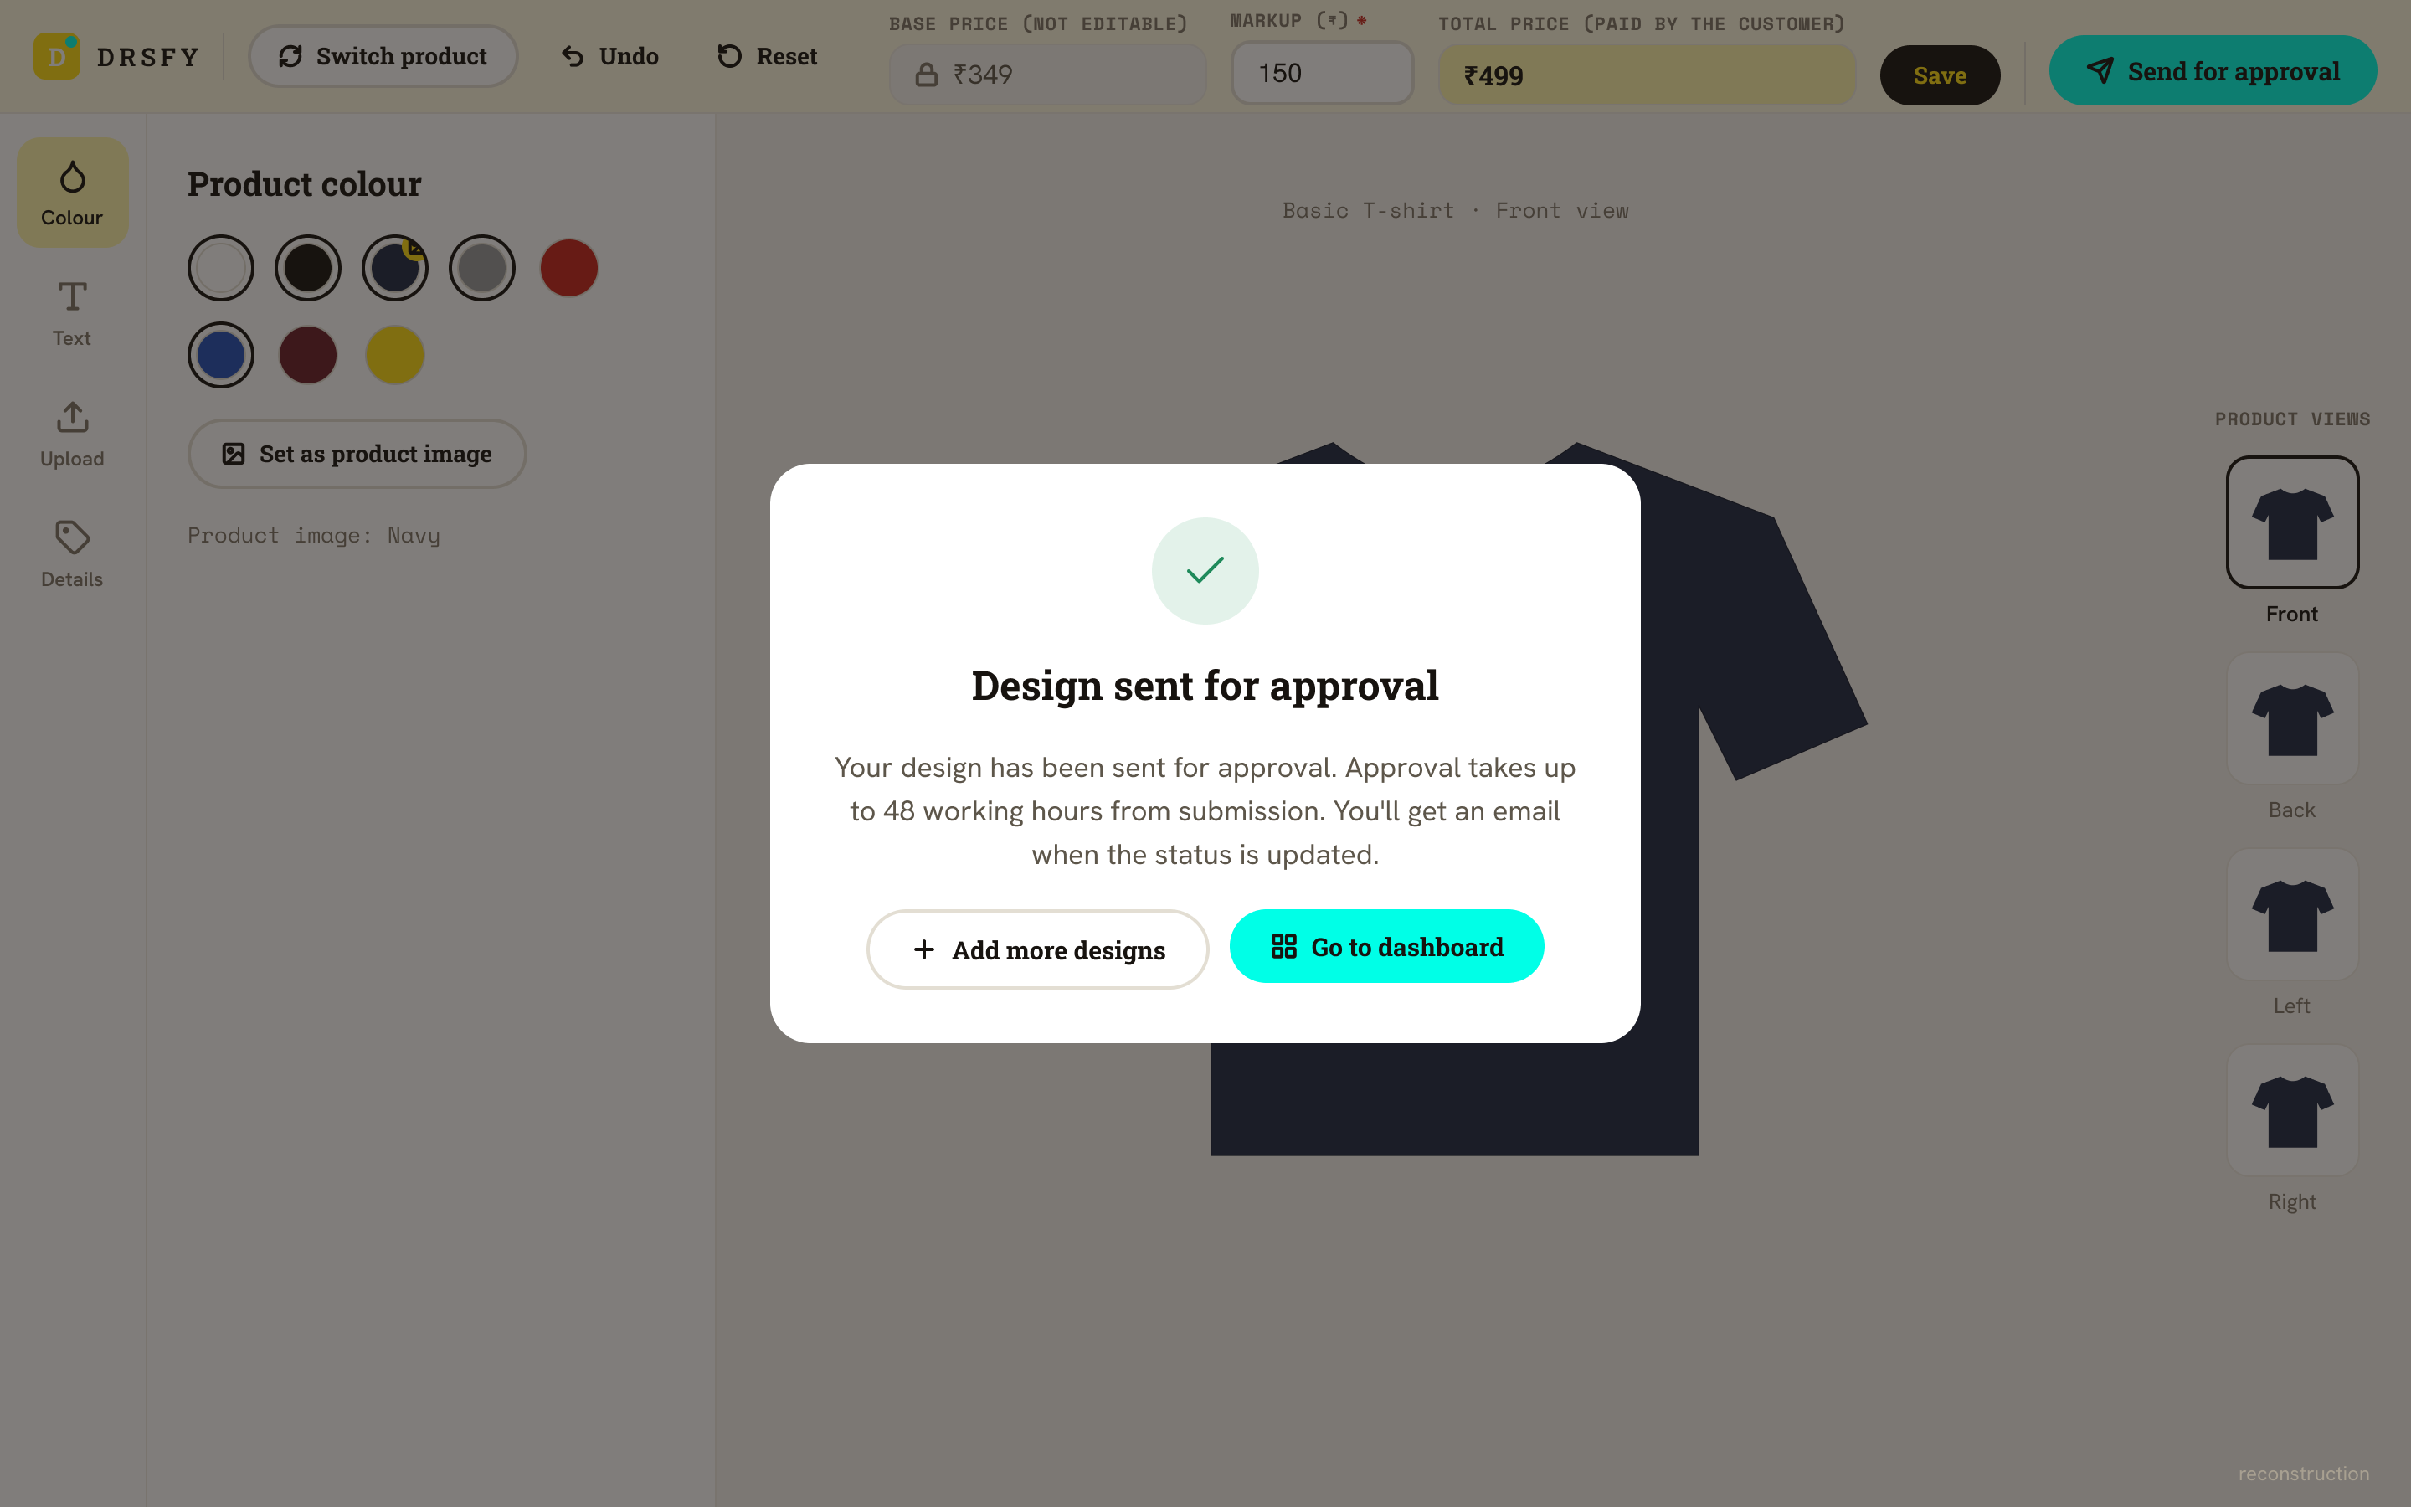The height and width of the screenshot is (1507, 2411).
Task: Select the royal blue colour swatch
Action: pyautogui.click(x=221, y=355)
